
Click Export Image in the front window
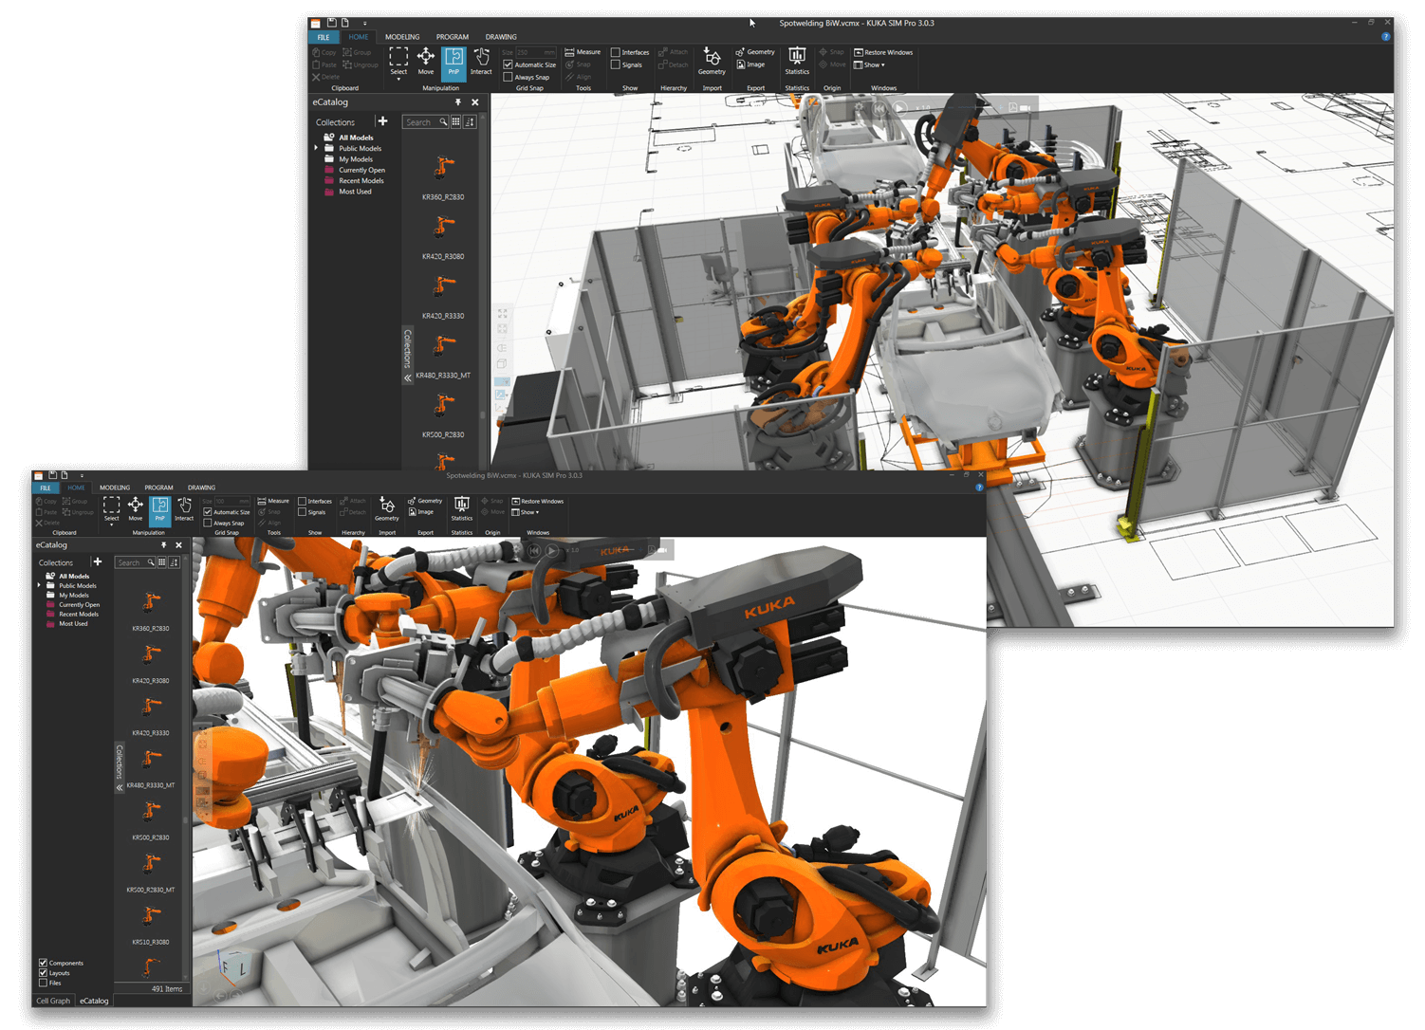(420, 512)
